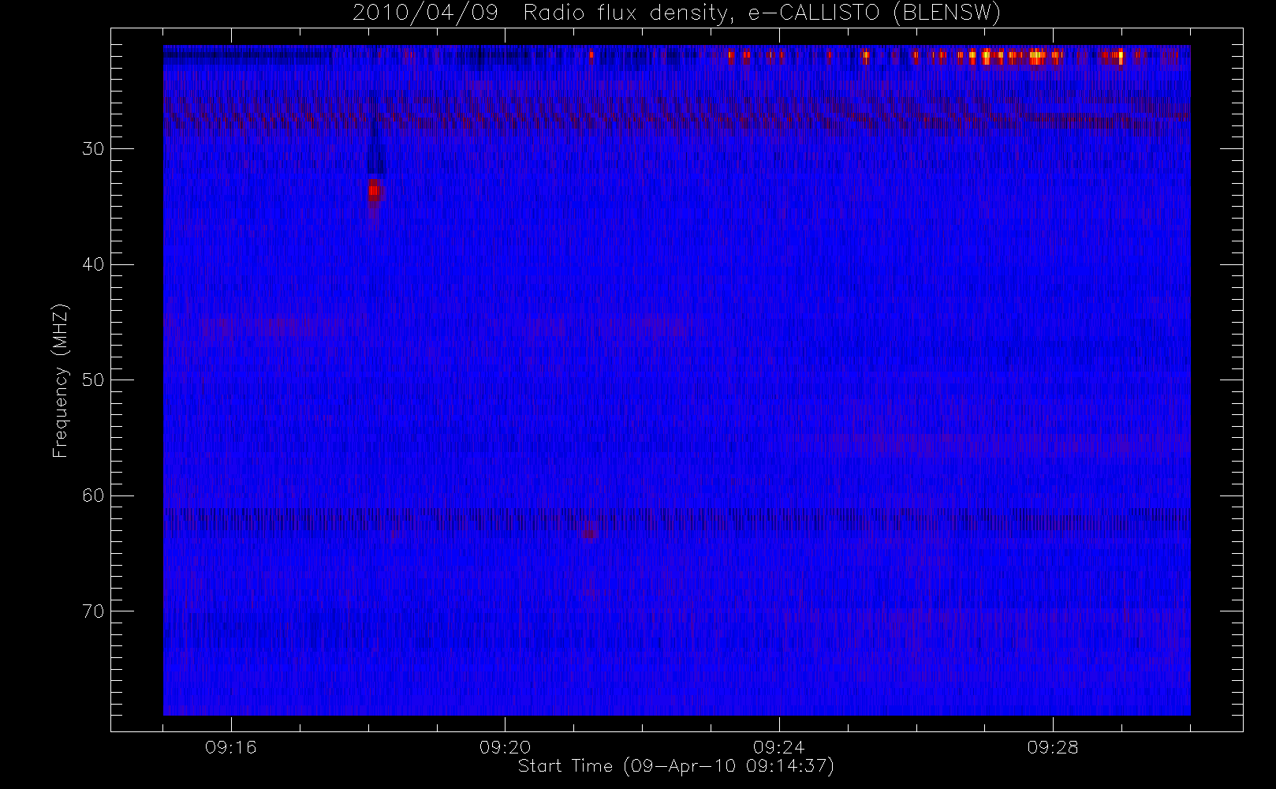Click the bright red radio burst near 34 MHz
1276x789 pixels.
click(x=374, y=190)
